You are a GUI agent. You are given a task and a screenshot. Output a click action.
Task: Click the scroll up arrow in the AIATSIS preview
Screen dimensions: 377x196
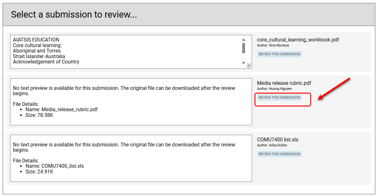coord(243,40)
